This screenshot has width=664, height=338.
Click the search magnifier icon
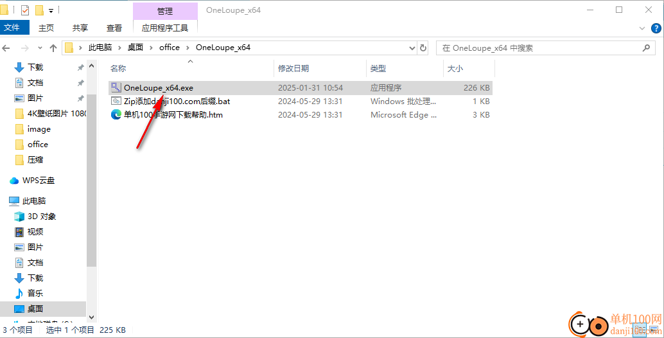[x=646, y=48]
